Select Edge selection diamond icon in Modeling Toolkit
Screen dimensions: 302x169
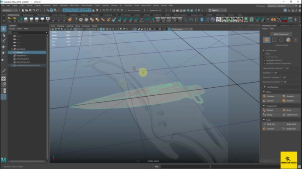pos(281,39)
